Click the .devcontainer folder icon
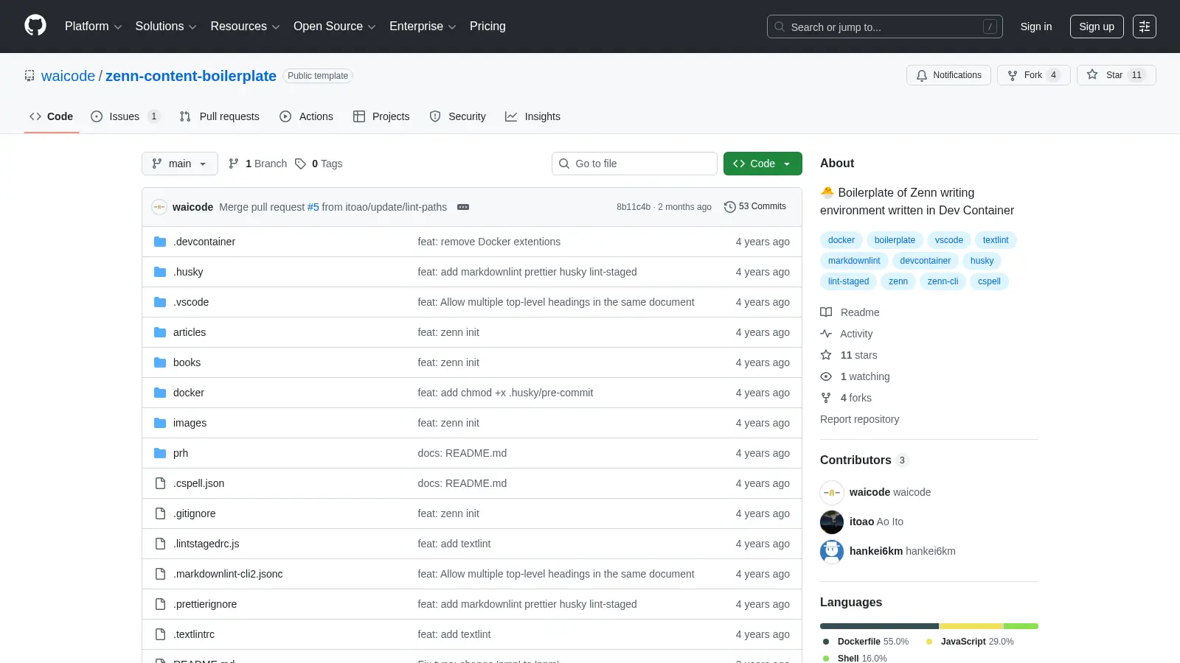 coord(160,242)
